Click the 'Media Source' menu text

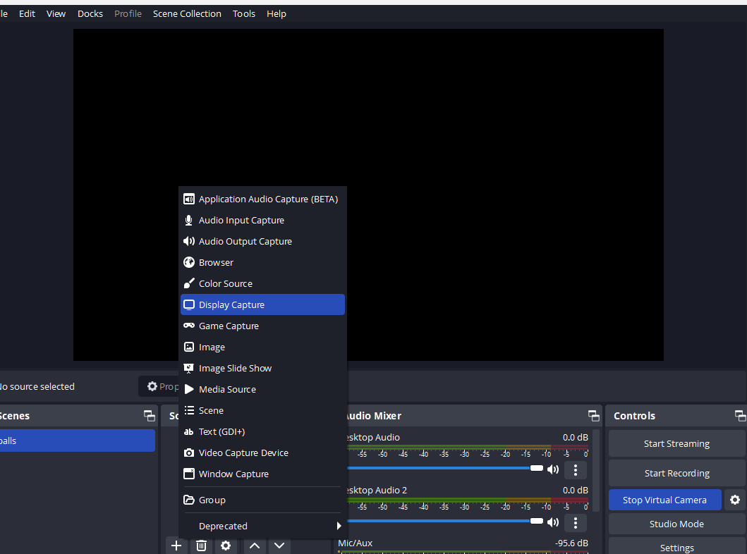pos(227,389)
